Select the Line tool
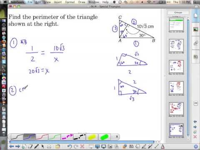The height and width of the screenshot is (150, 200). coord(157,146)
